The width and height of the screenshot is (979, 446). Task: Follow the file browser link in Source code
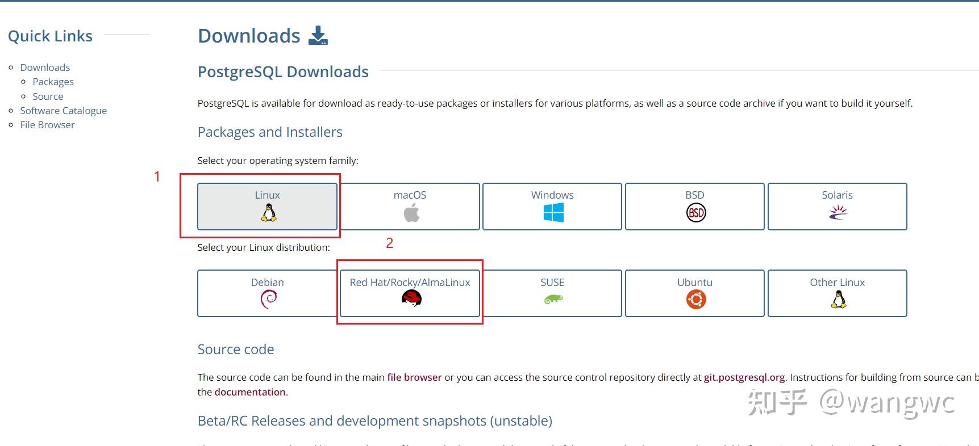click(x=414, y=377)
